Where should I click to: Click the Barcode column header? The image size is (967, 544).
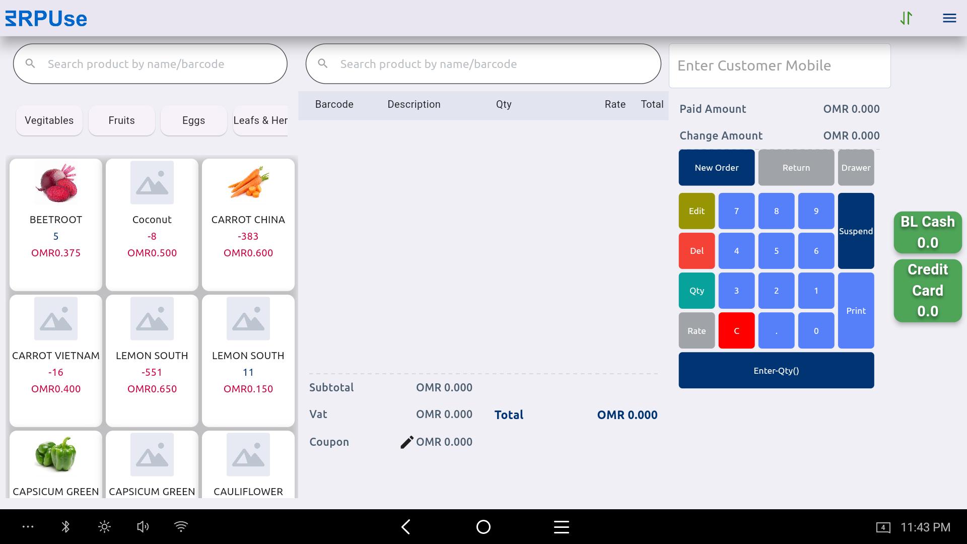pyautogui.click(x=334, y=104)
